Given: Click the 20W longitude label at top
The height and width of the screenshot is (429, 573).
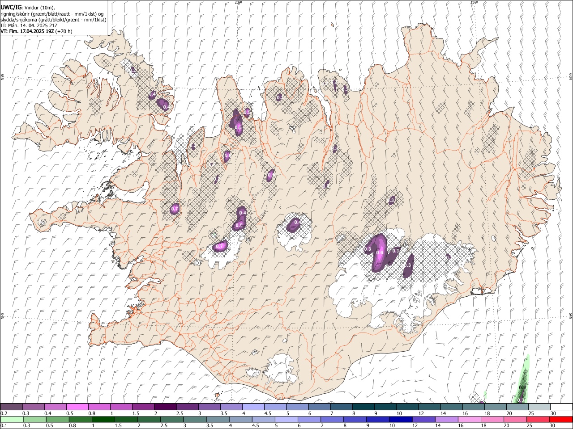Looking at the screenshot, I should pyautogui.click(x=238, y=2).
